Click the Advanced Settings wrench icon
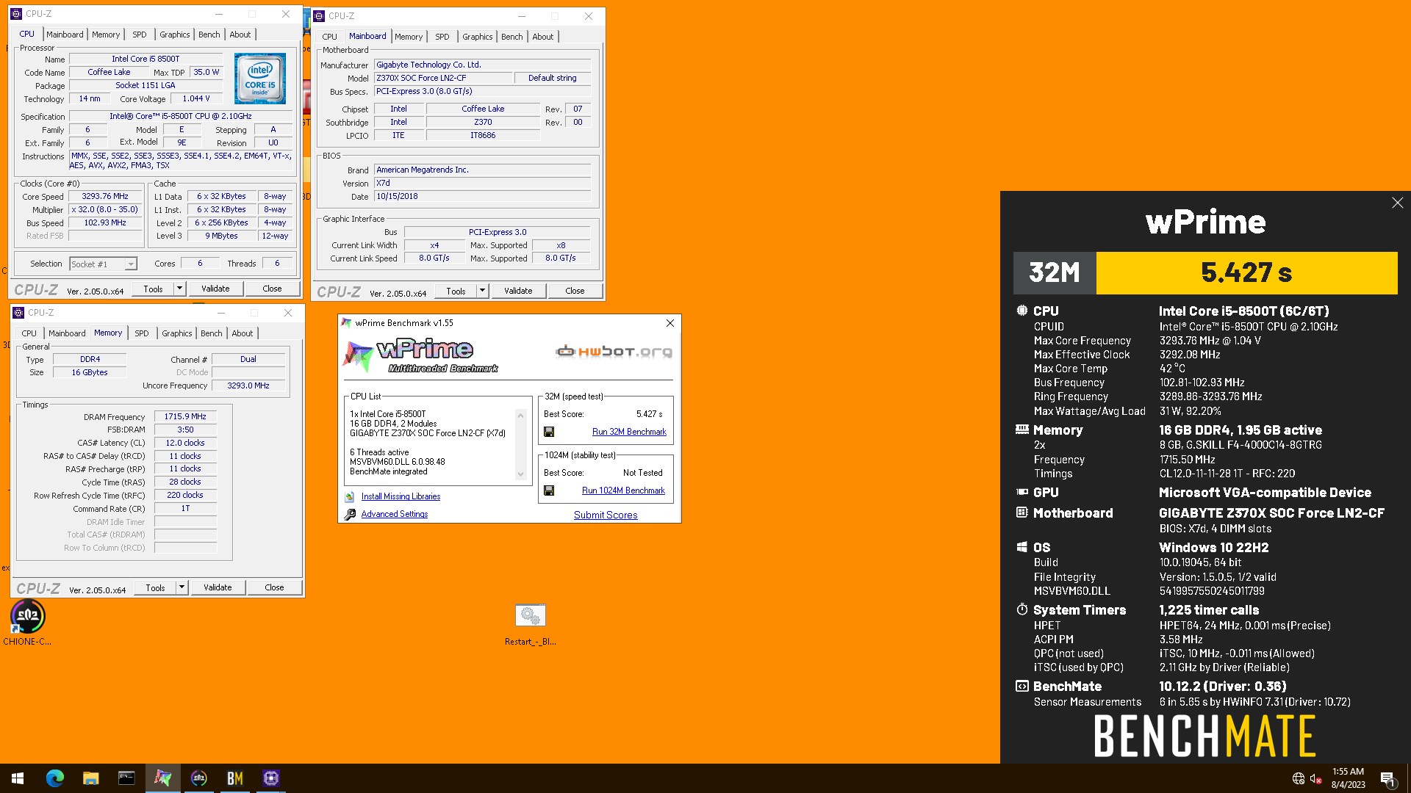 [x=350, y=514]
